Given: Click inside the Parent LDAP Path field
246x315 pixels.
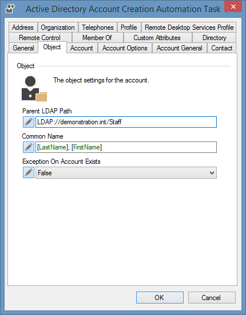Looking at the screenshot, I should coord(126,122).
